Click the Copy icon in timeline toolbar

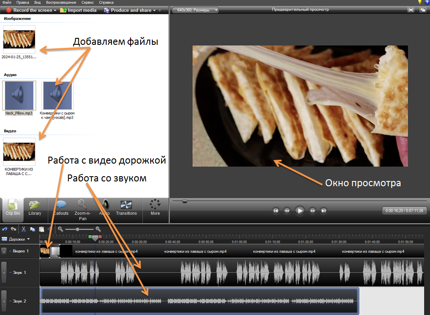tap(33, 229)
